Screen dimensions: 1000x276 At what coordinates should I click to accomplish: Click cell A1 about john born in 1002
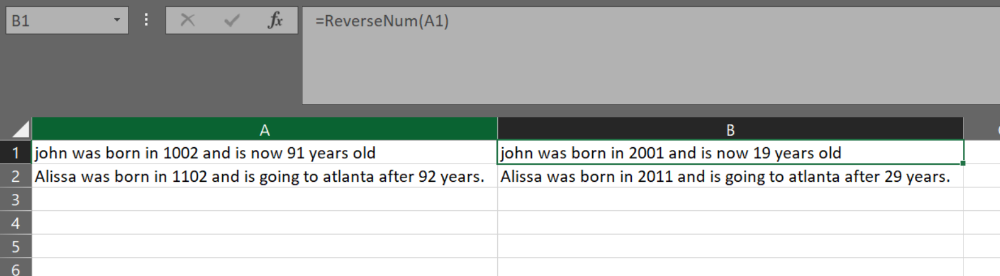coord(264,153)
